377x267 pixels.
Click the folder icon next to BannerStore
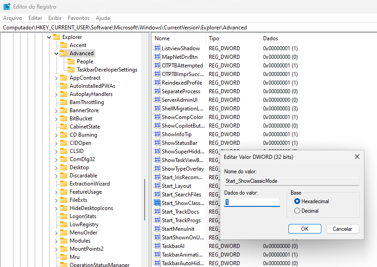click(x=64, y=110)
